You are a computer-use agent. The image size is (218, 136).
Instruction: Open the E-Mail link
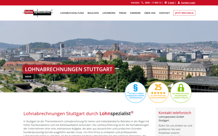pos(171,3)
